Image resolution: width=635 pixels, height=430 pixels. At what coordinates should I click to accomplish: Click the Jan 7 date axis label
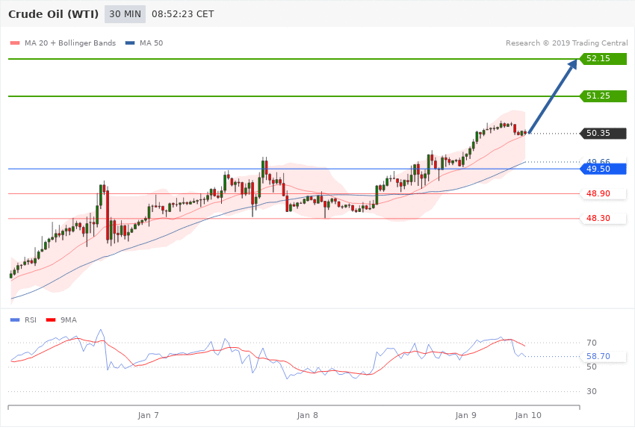tap(148, 415)
